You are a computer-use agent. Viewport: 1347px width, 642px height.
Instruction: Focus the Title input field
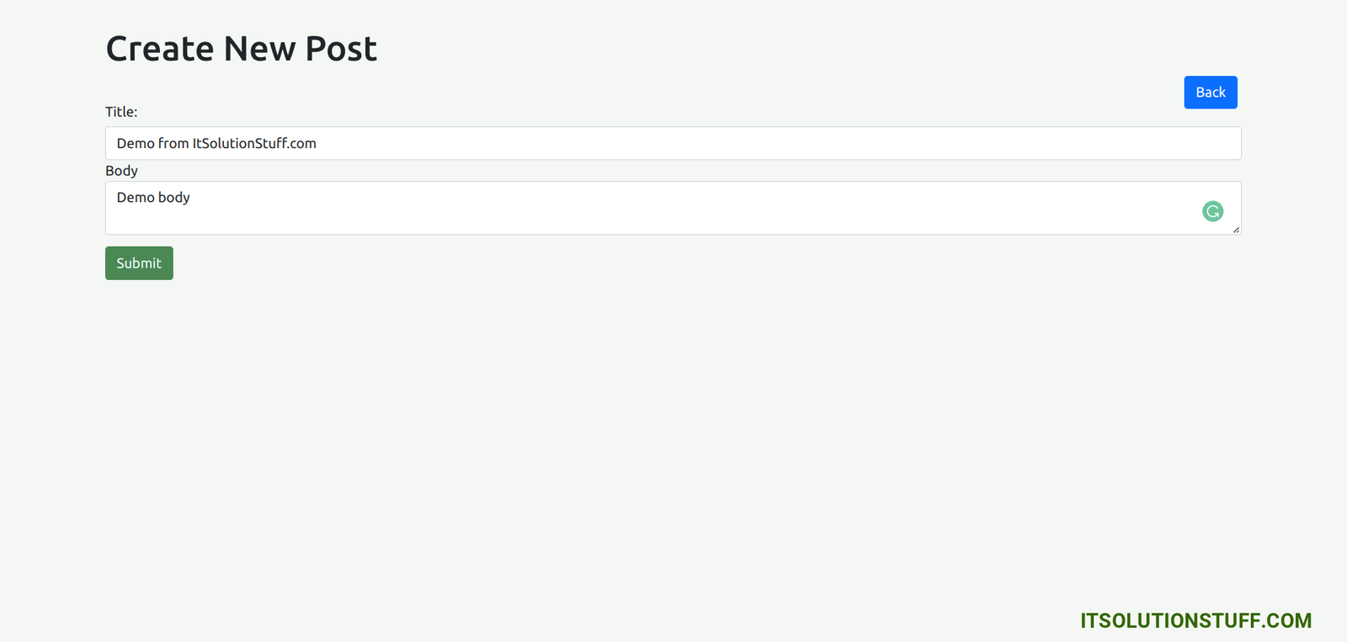pyautogui.click(x=673, y=143)
